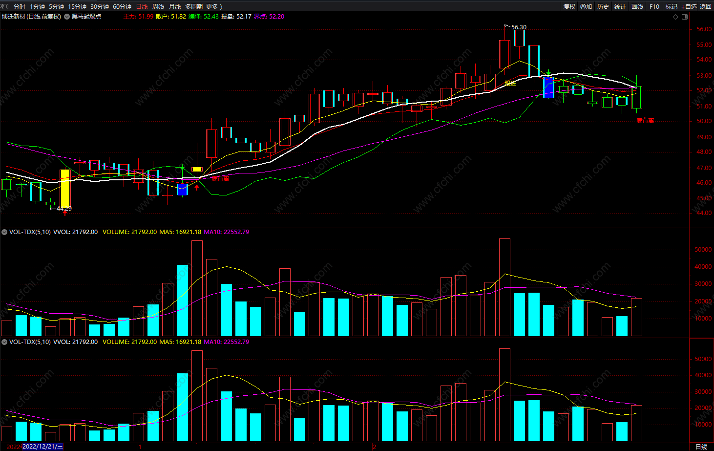Expand the second VOL-TDX indicator menu

tap(4, 342)
